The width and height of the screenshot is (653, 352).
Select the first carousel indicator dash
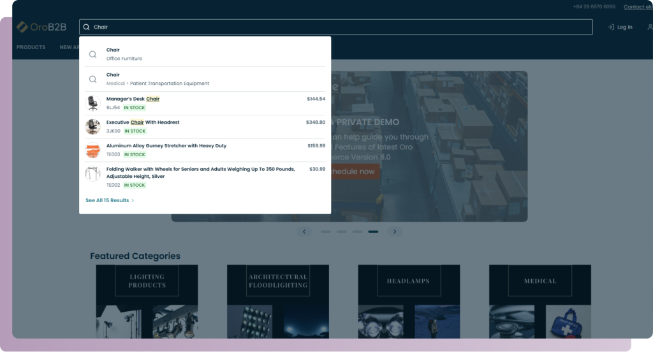point(325,231)
